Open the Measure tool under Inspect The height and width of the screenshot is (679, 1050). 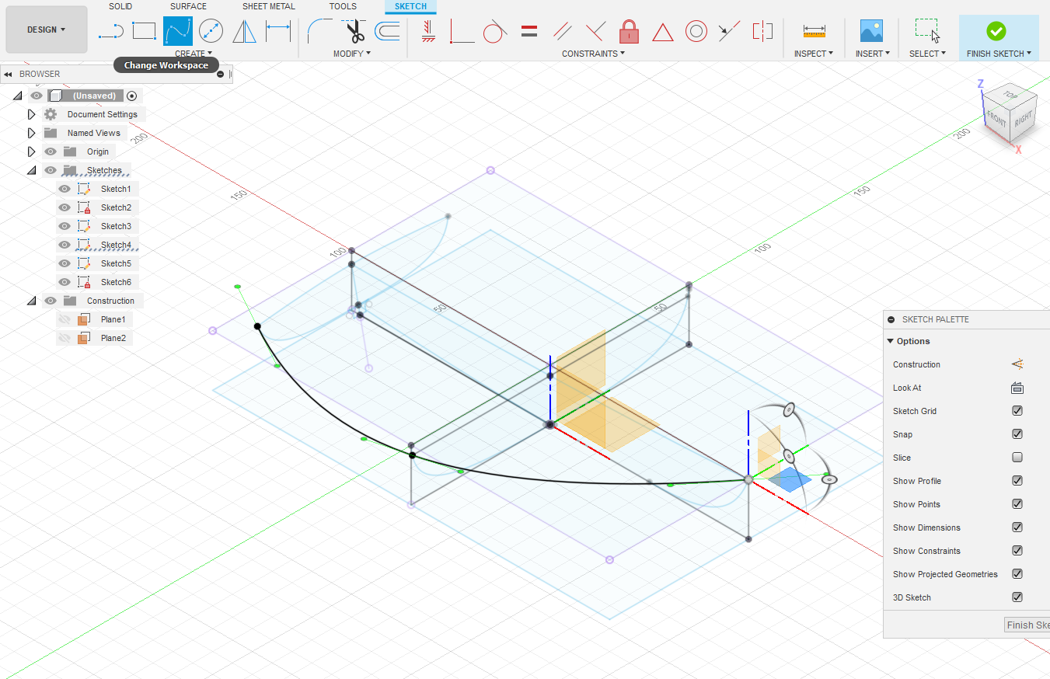pyautogui.click(x=814, y=31)
